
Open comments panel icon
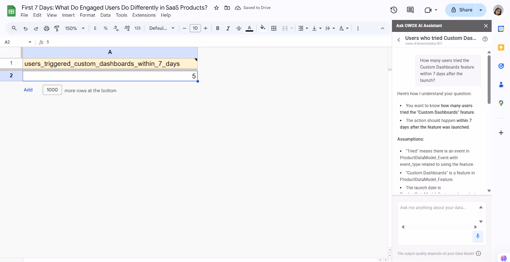(x=410, y=10)
